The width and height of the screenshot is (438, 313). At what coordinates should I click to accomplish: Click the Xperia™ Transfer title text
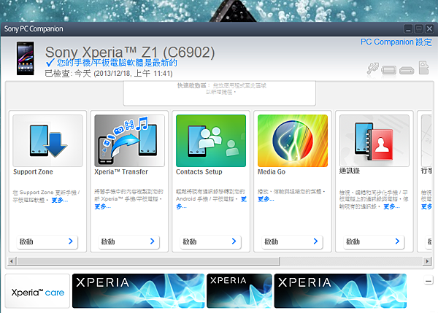point(121,171)
